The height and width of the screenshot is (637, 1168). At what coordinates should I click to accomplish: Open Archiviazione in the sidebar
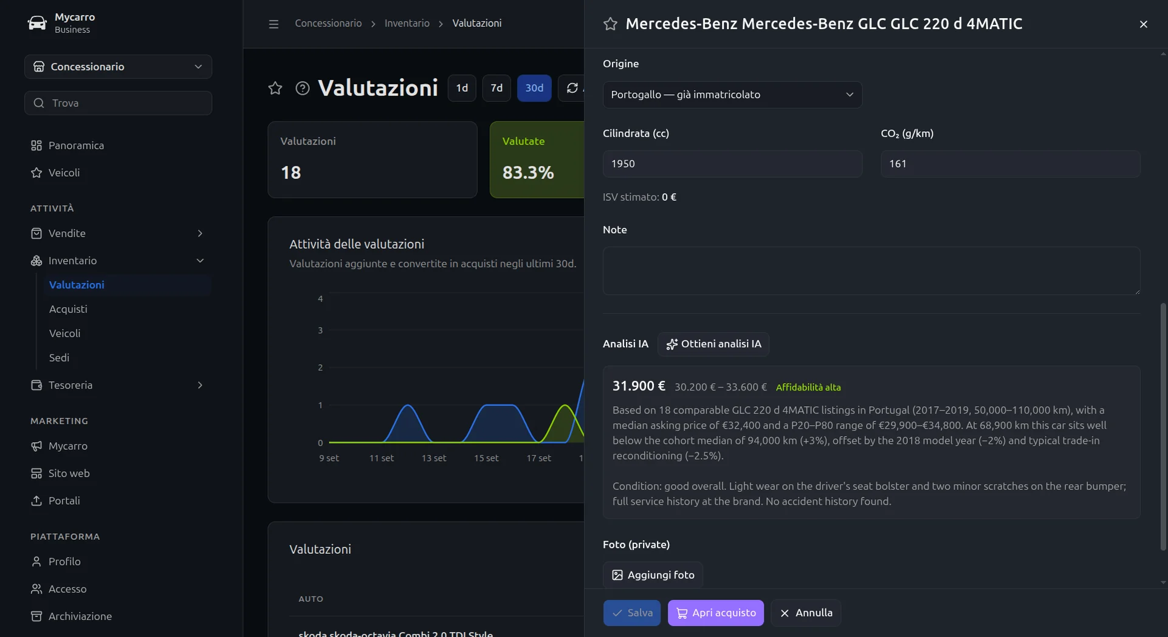pyautogui.click(x=118, y=616)
